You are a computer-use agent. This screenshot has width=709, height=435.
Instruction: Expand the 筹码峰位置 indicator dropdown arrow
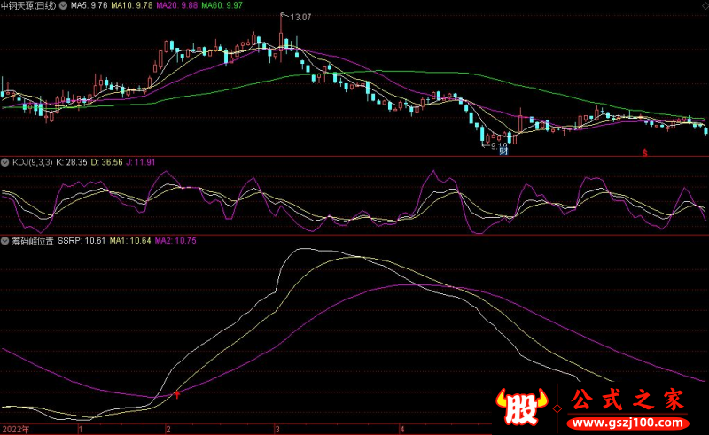[x=5, y=240]
